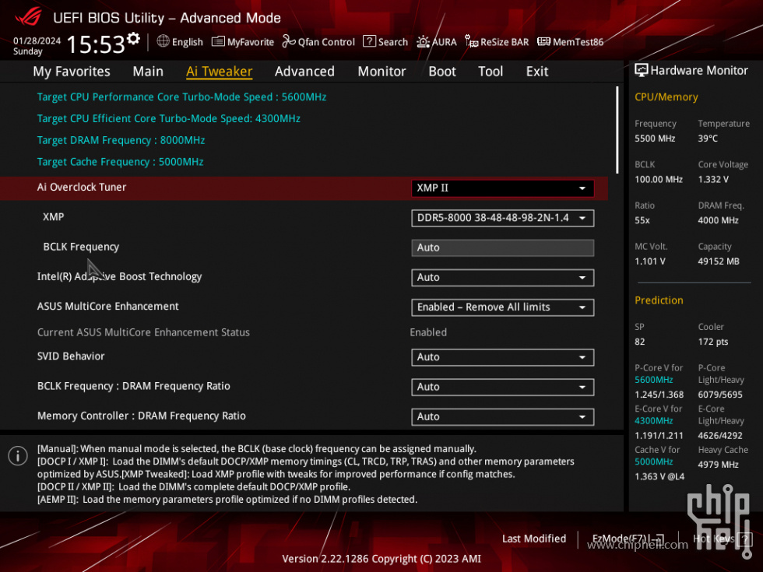Click Current ASUS MultiCore Enhancement Status text
The width and height of the screenshot is (763, 572).
click(143, 332)
